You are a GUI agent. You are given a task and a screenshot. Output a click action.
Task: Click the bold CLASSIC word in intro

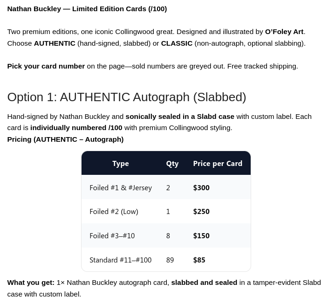177,43
